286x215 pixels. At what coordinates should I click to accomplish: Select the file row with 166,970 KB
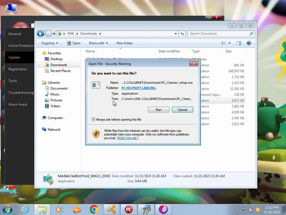(222, 71)
